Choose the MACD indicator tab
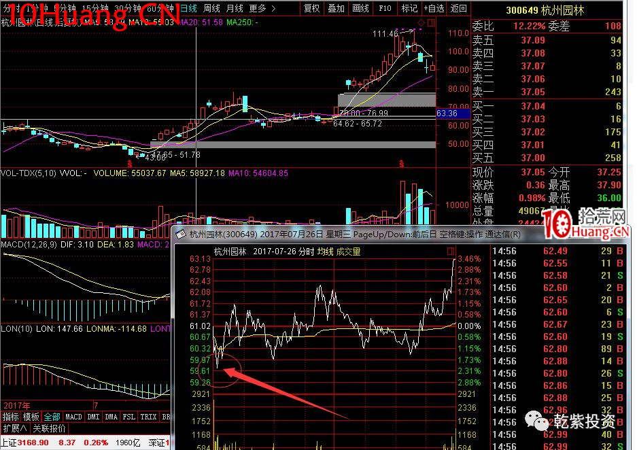637x450 pixels. (x=73, y=417)
